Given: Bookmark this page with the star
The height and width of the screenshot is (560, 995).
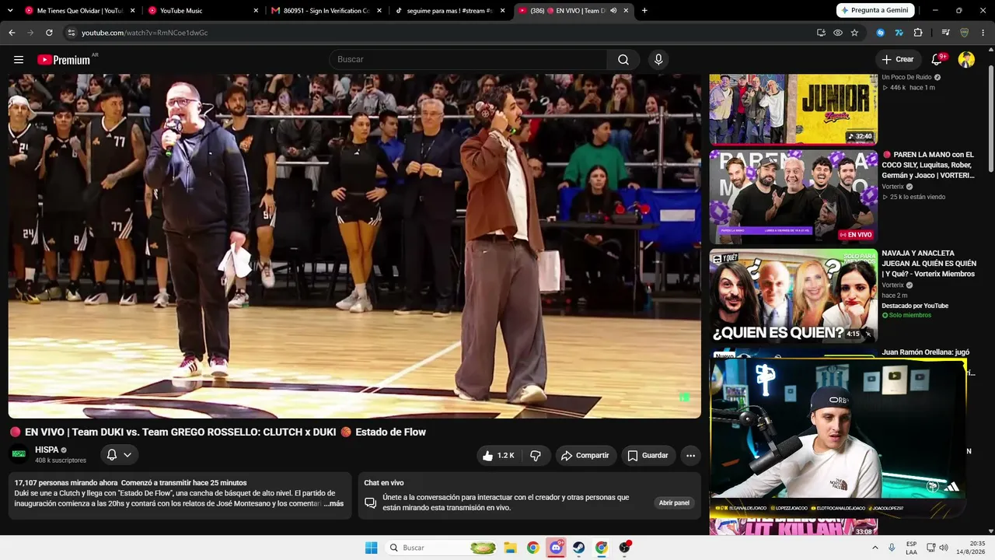Looking at the screenshot, I should click(854, 33).
